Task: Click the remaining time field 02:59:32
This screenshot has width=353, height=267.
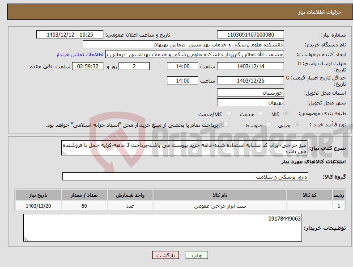Action: coord(88,66)
